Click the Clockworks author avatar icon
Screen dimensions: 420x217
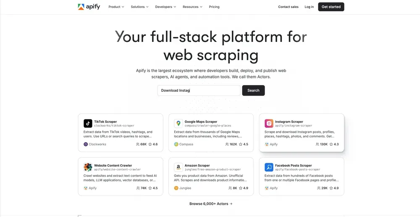click(x=86, y=144)
